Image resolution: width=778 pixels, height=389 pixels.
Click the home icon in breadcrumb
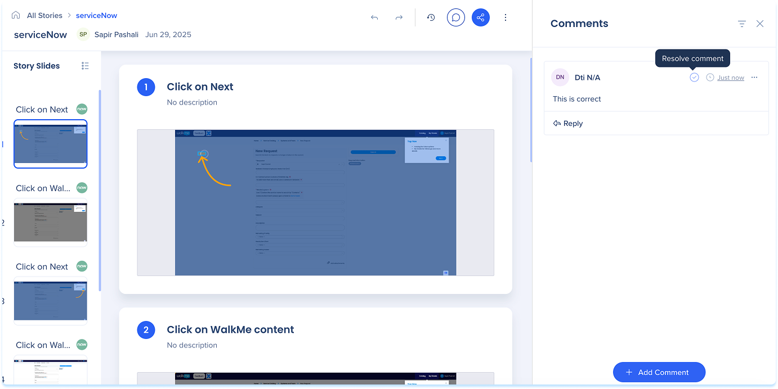16,15
